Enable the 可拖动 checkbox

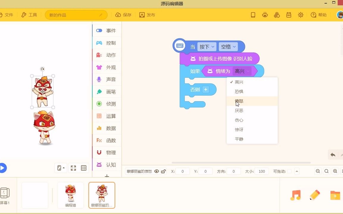coord(290,171)
